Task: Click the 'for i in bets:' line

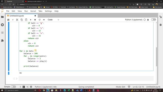Action: 27,51
